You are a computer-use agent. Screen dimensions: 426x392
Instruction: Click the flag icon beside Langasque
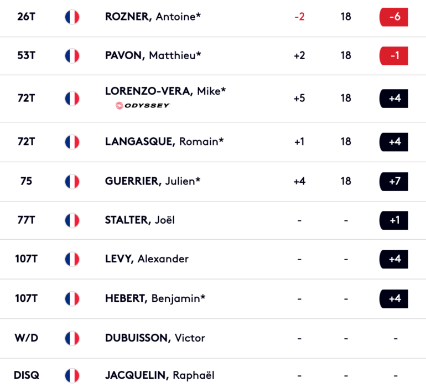72,142
